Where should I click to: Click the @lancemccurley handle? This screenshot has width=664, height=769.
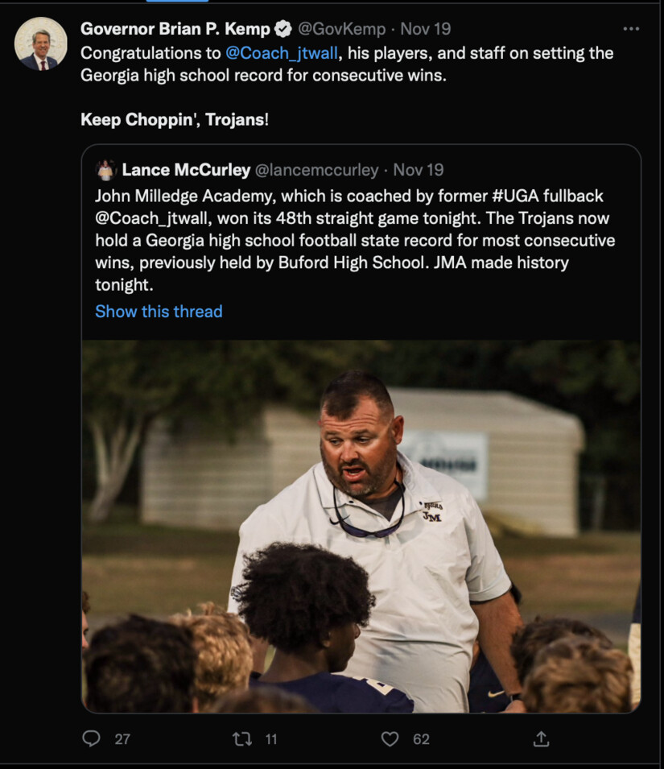316,170
